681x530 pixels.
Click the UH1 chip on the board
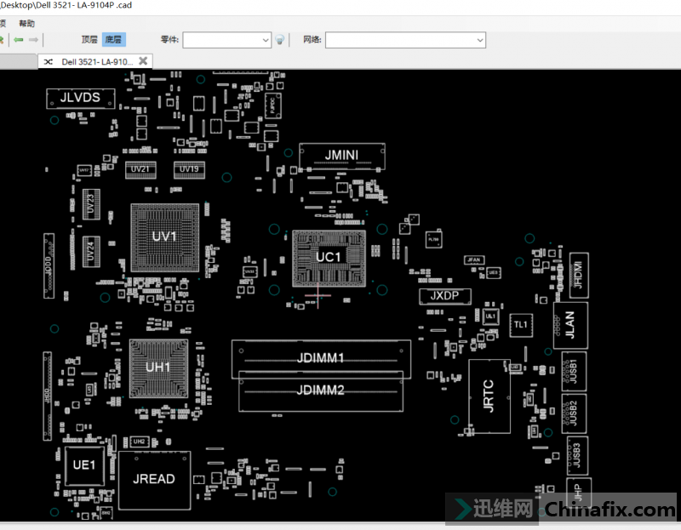coord(158,366)
